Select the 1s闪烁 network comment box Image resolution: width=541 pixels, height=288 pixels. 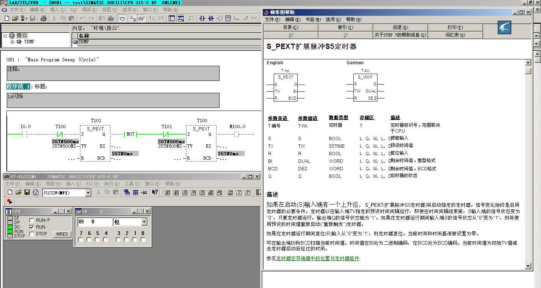tap(113, 100)
